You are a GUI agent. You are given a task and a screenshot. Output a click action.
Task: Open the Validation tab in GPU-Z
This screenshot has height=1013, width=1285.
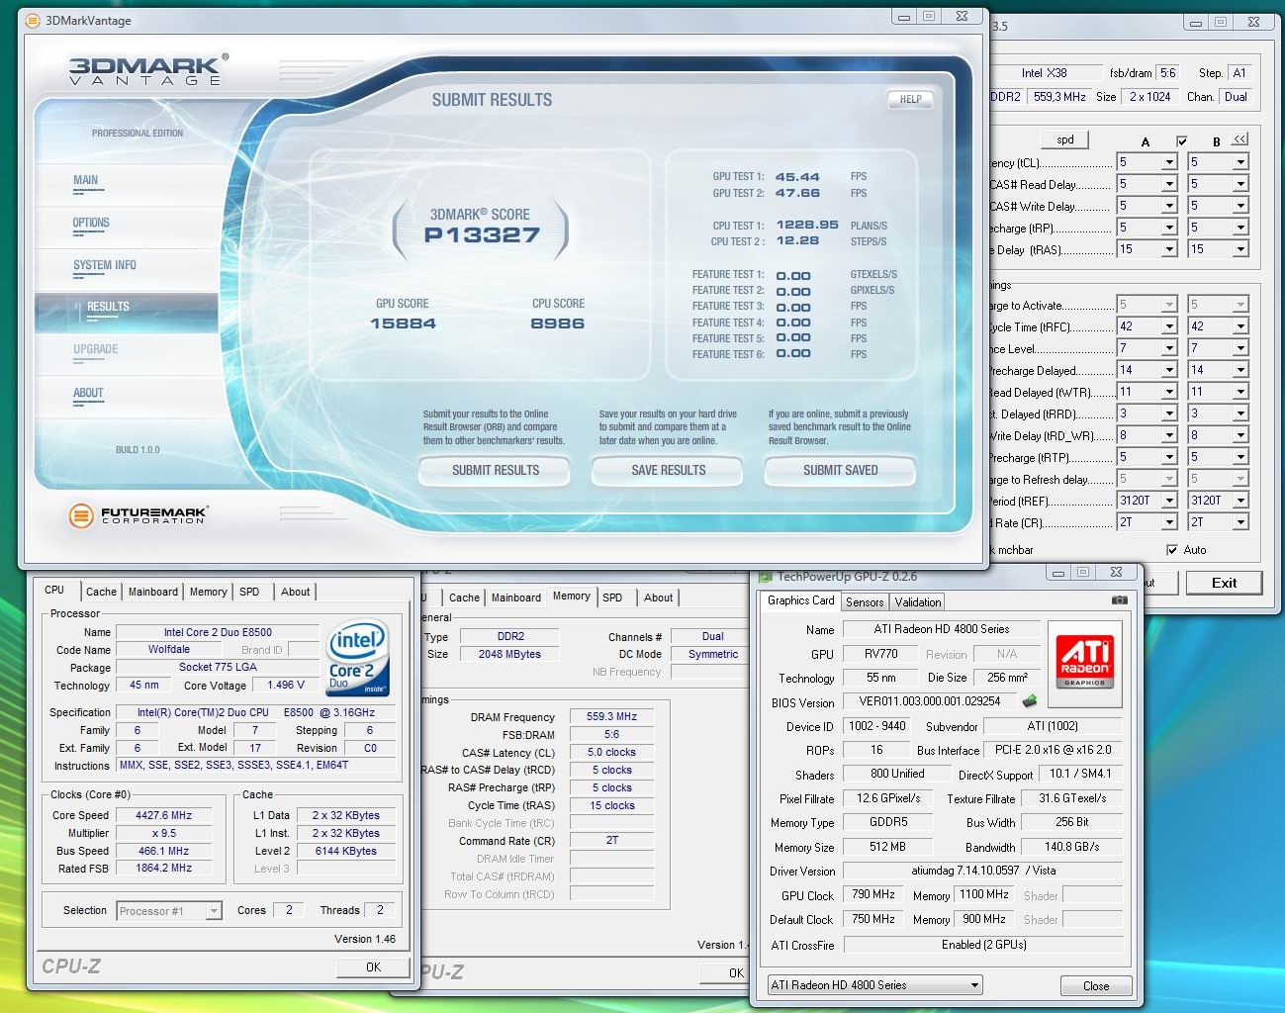[x=918, y=601]
